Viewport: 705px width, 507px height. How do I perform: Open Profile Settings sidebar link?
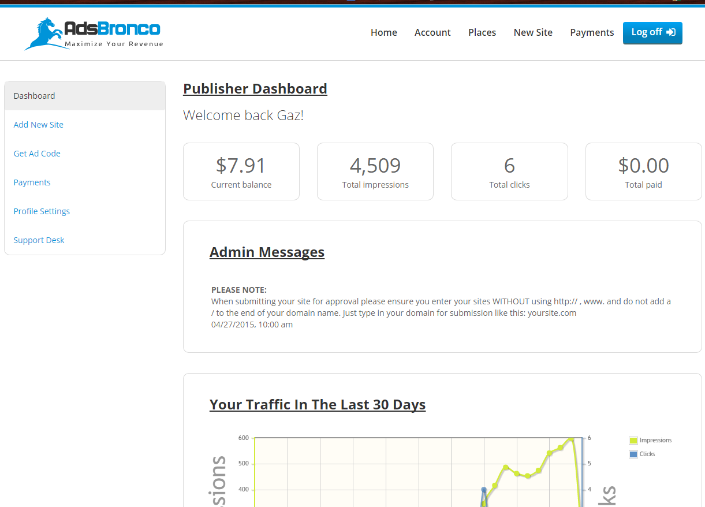click(42, 211)
